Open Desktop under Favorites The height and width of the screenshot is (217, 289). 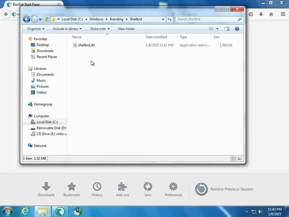click(43, 45)
